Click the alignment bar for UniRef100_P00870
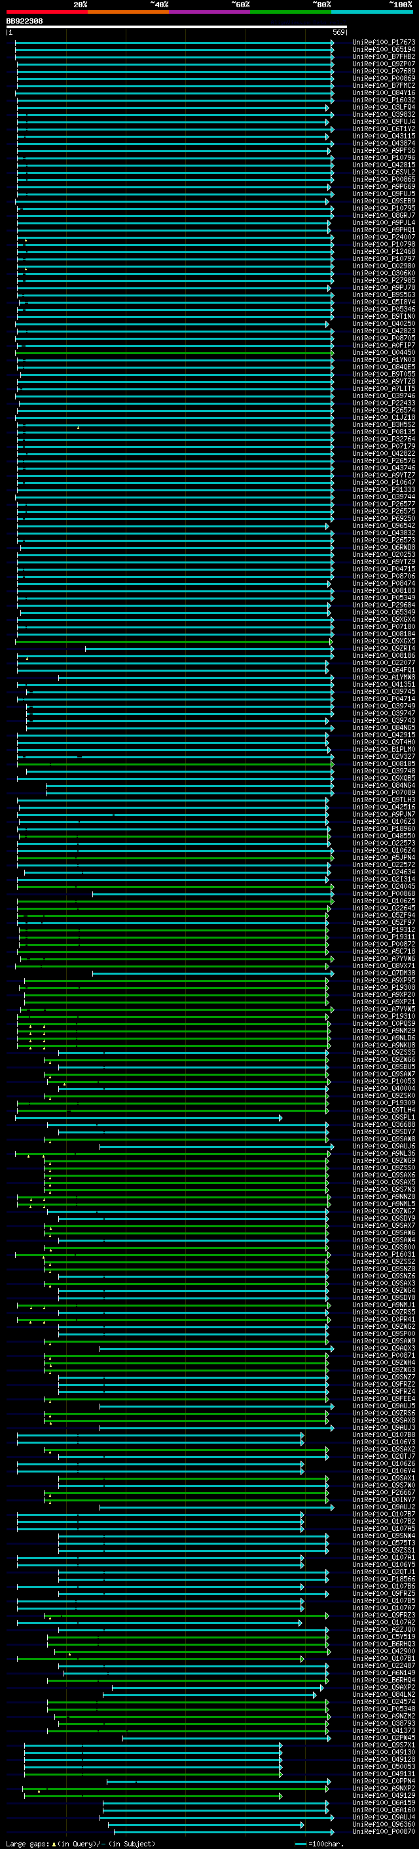 [x=223, y=1831]
